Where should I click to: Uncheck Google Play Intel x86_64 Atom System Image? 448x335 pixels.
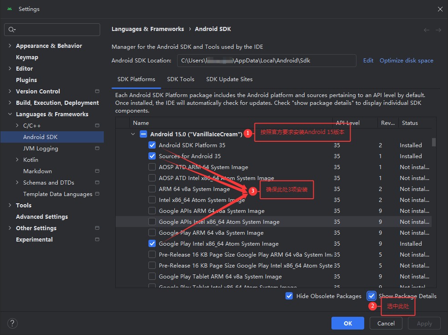[x=152, y=243]
